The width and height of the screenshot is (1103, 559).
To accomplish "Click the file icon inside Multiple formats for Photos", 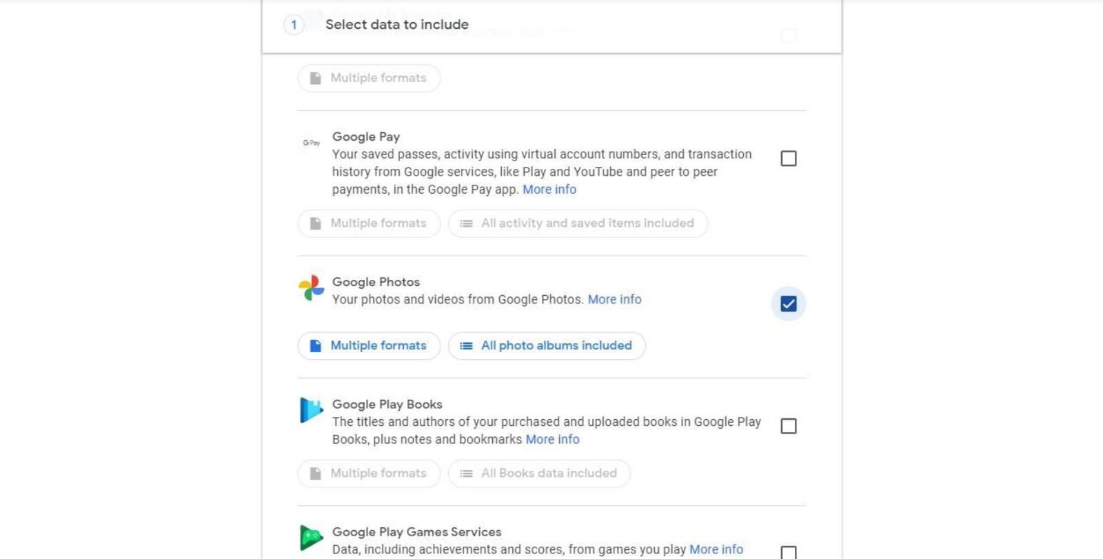I will [317, 345].
